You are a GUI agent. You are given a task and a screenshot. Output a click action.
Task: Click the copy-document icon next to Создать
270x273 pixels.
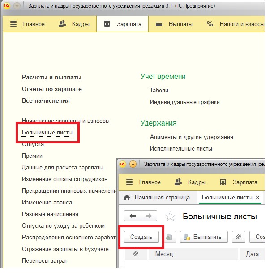click(170, 237)
